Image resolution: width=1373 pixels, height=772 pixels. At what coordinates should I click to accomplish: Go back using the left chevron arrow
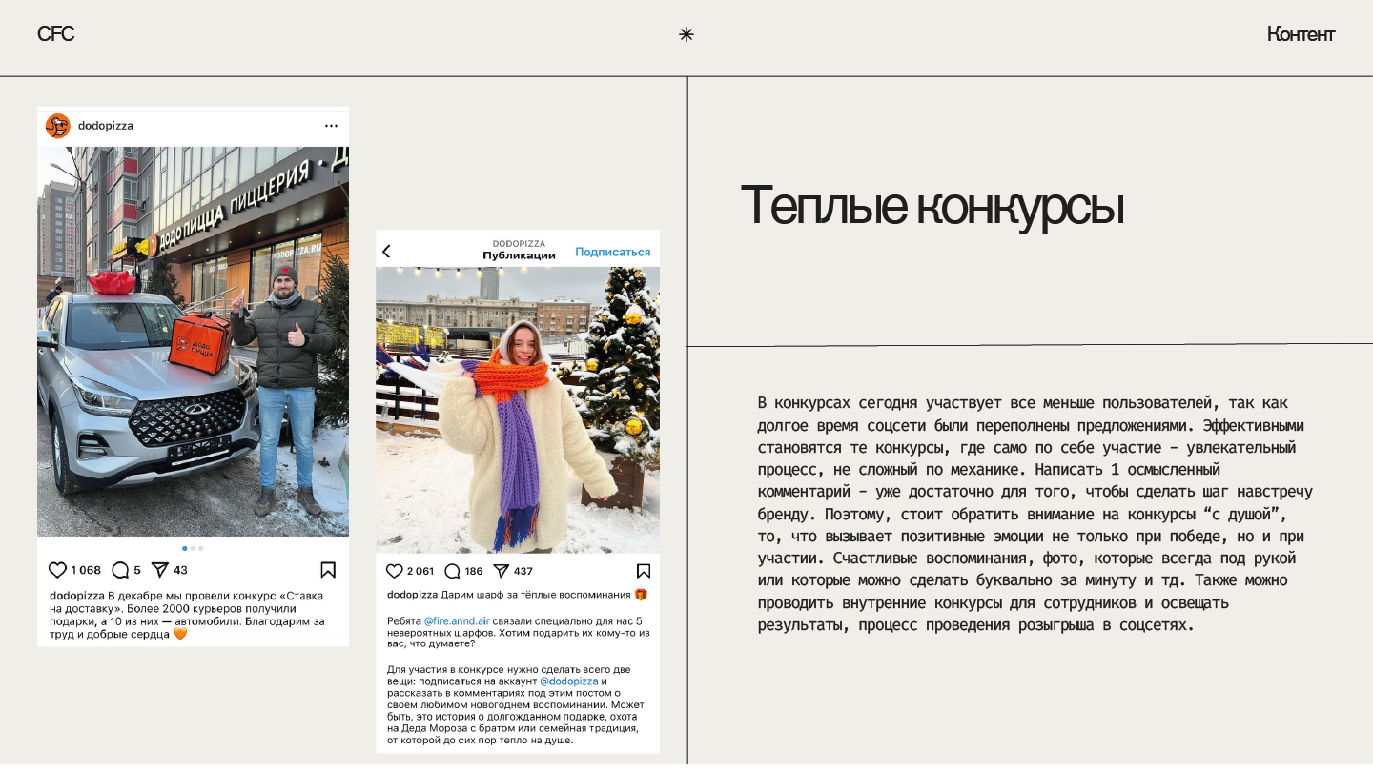coord(386,252)
